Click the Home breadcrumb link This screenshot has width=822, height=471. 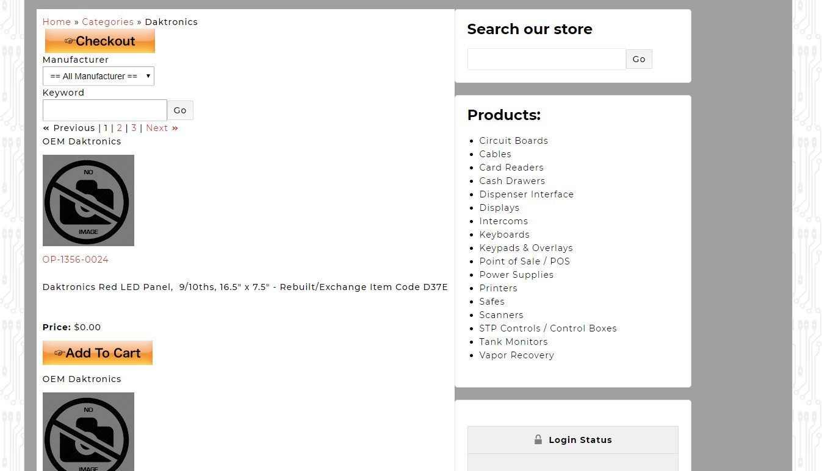tap(57, 22)
